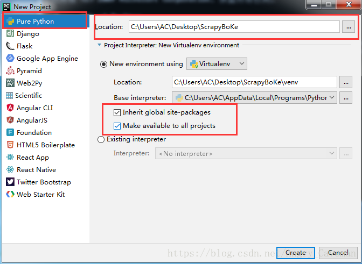This screenshot has height=264, width=362.
Task: Click the Cancel button
Action: pos(338,253)
